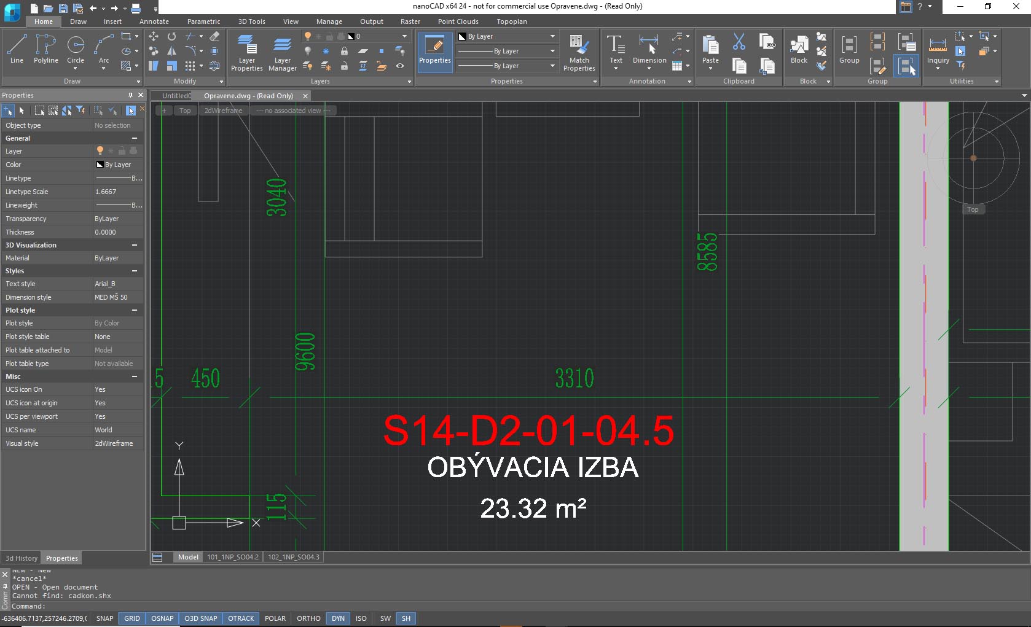Choose the Circle tool

[76, 49]
